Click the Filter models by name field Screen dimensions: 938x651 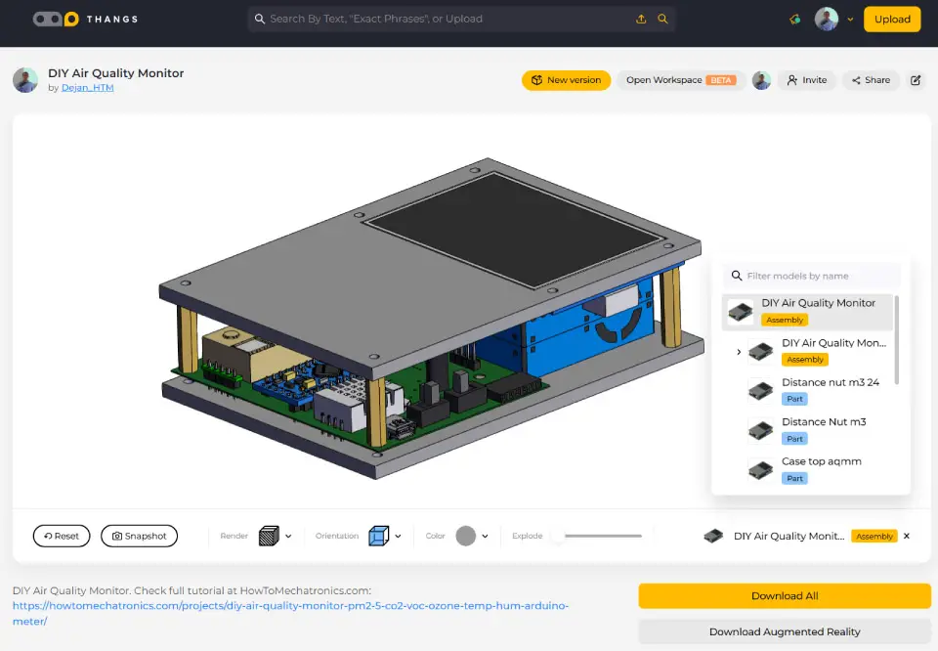coord(821,276)
